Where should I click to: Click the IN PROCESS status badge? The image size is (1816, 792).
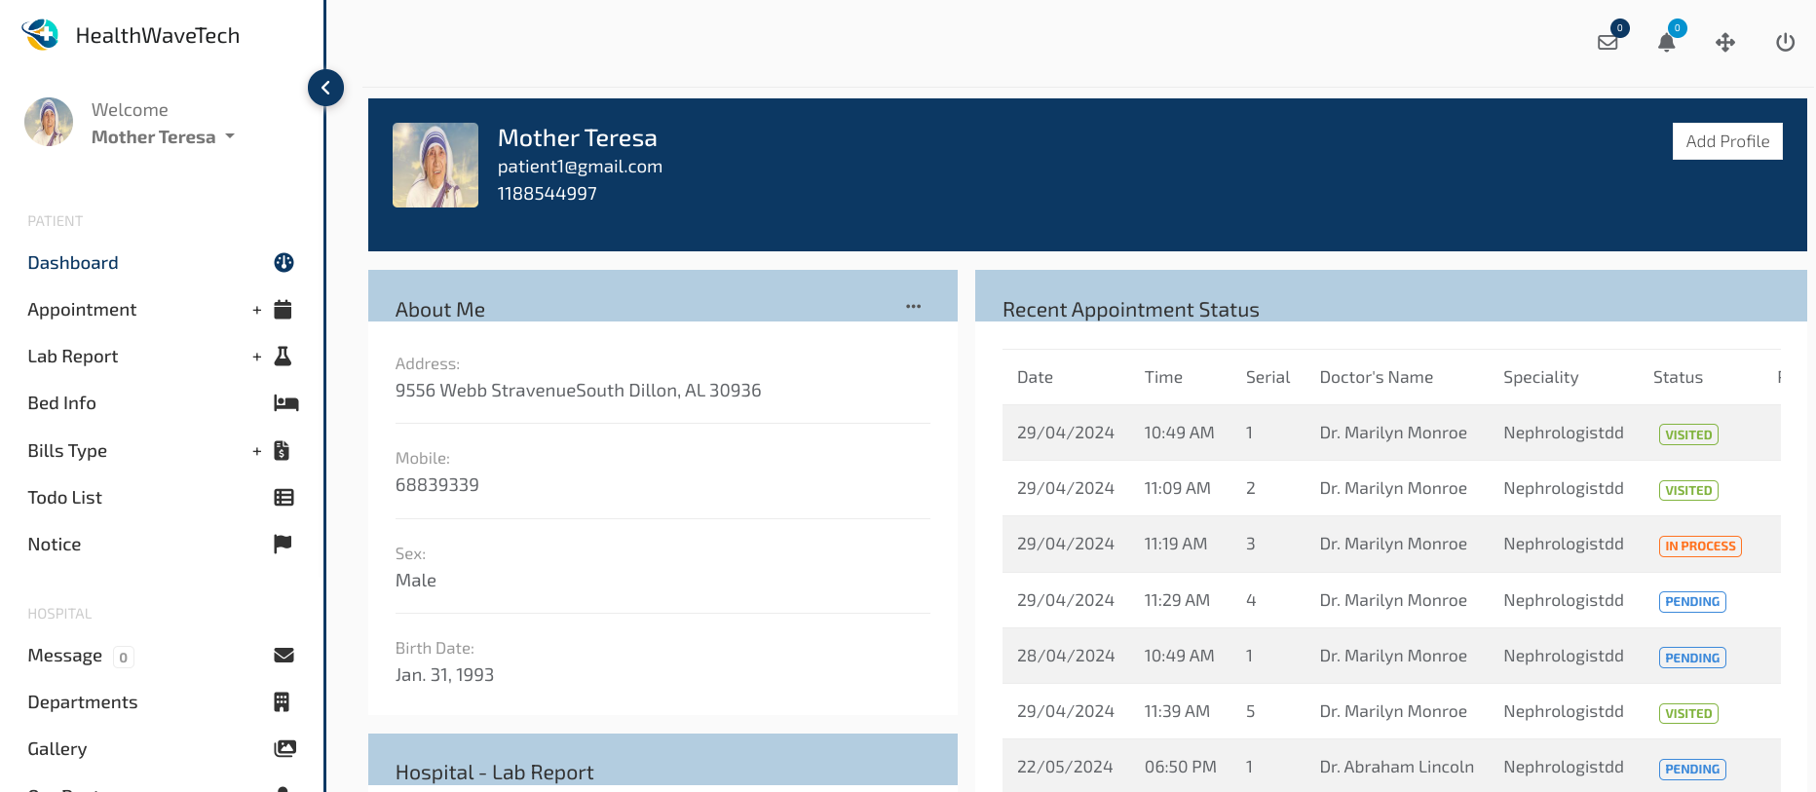click(1700, 546)
